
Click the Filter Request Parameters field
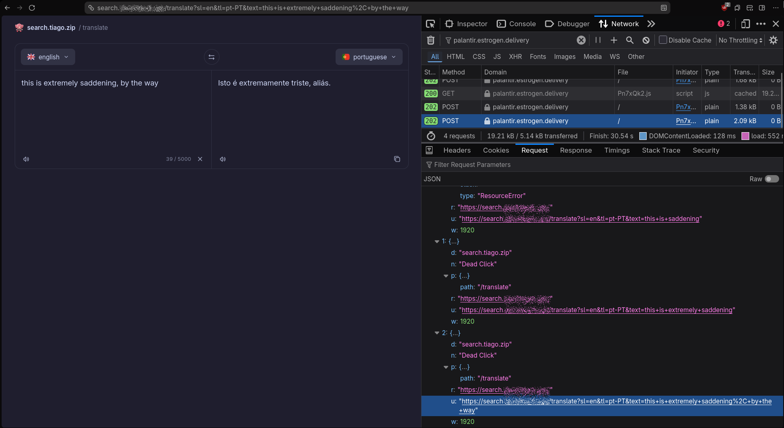pyautogui.click(x=603, y=164)
